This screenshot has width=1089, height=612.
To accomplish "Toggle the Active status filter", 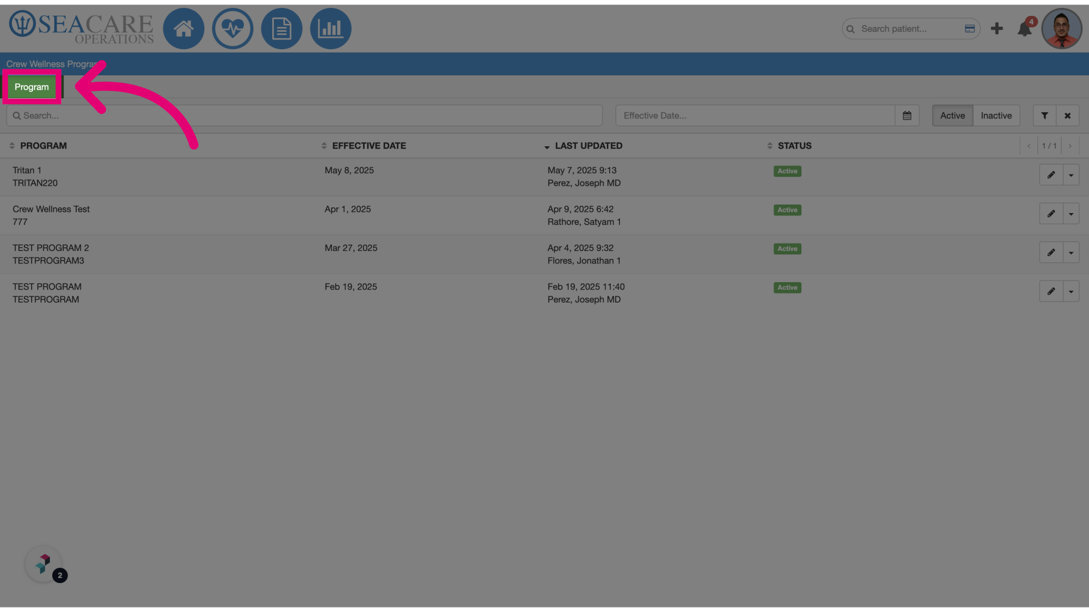I will point(952,116).
